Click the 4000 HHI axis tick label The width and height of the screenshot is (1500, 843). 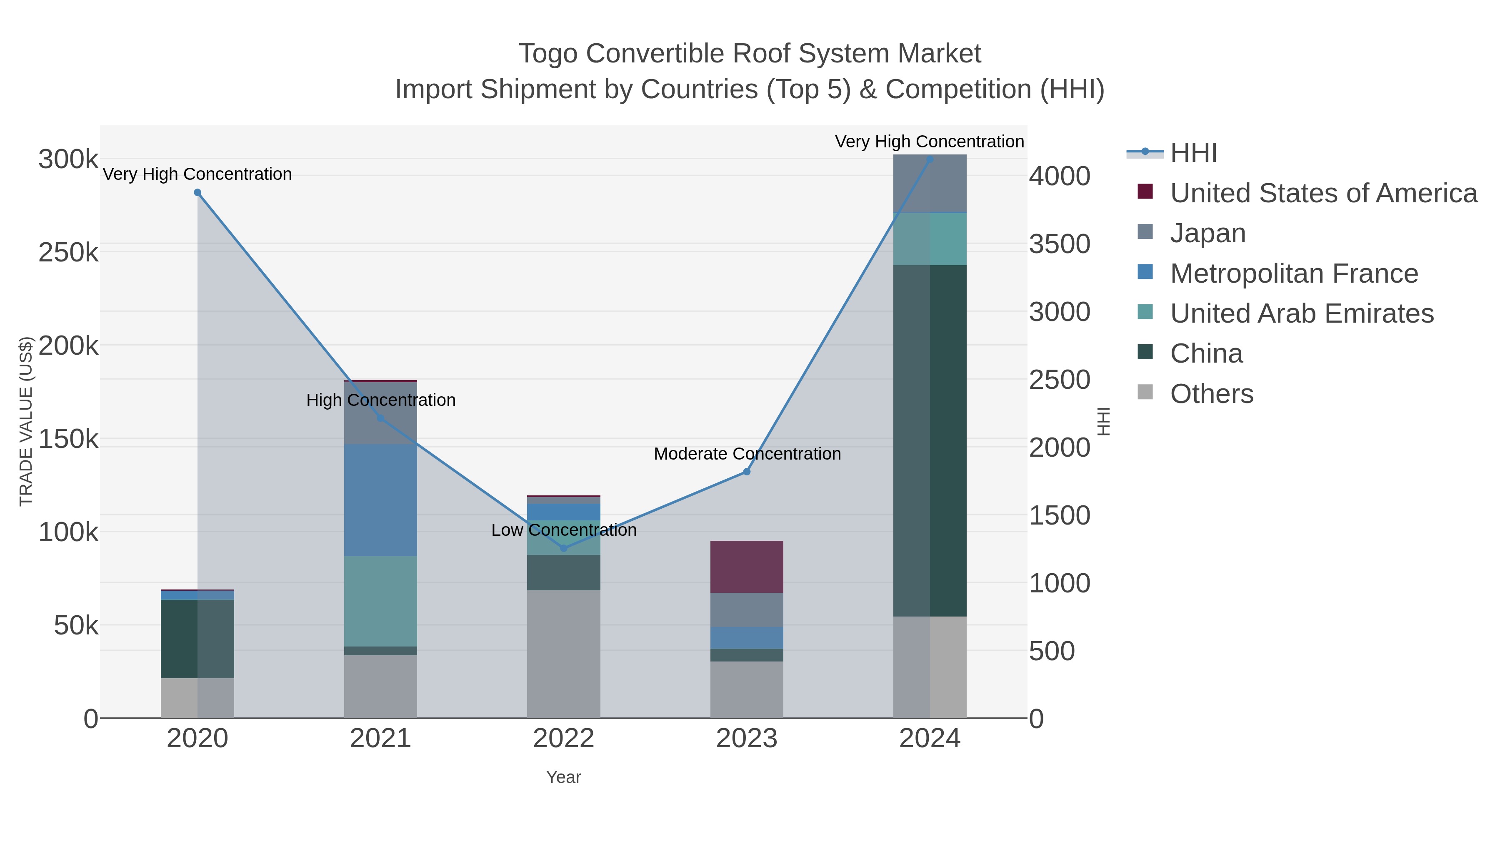point(1060,176)
